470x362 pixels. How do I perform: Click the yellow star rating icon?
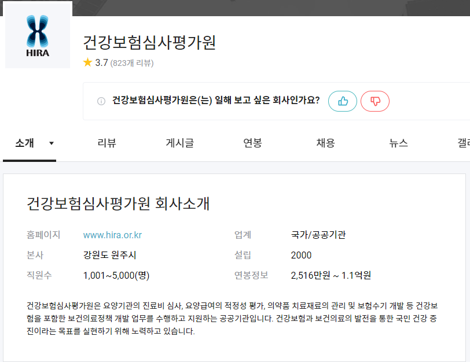tap(87, 62)
